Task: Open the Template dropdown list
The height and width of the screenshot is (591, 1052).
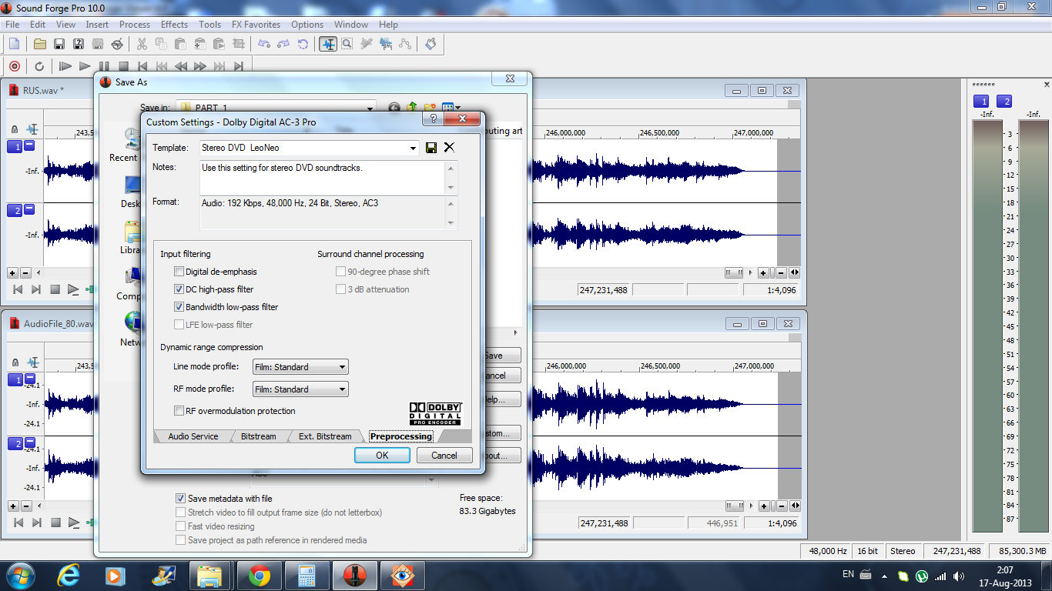Action: [x=414, y=148]
